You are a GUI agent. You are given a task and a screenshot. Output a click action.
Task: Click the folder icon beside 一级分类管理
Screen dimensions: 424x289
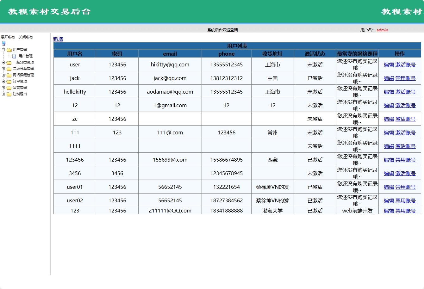tap(9, 63)
